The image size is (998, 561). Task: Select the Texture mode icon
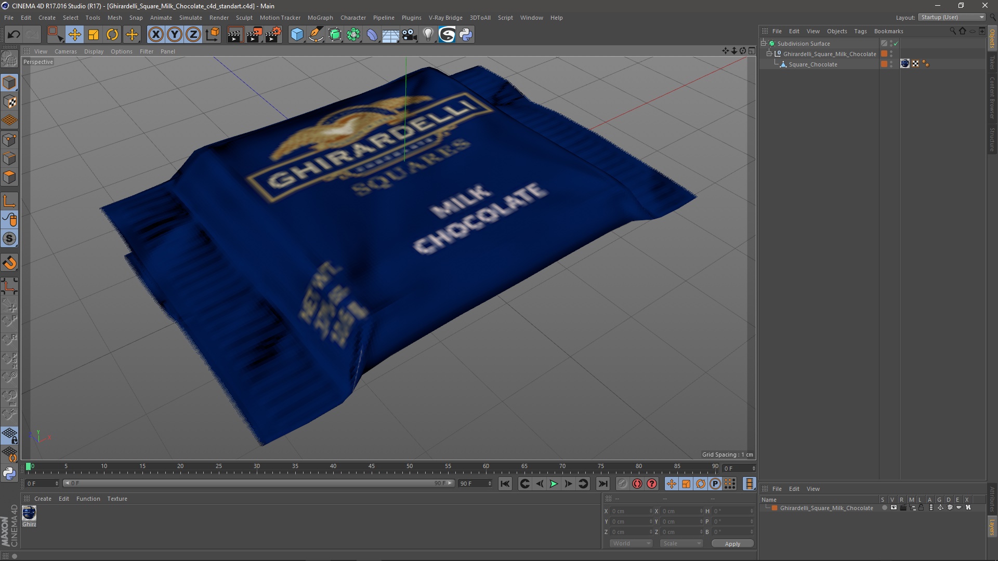(x=9, y=102)
